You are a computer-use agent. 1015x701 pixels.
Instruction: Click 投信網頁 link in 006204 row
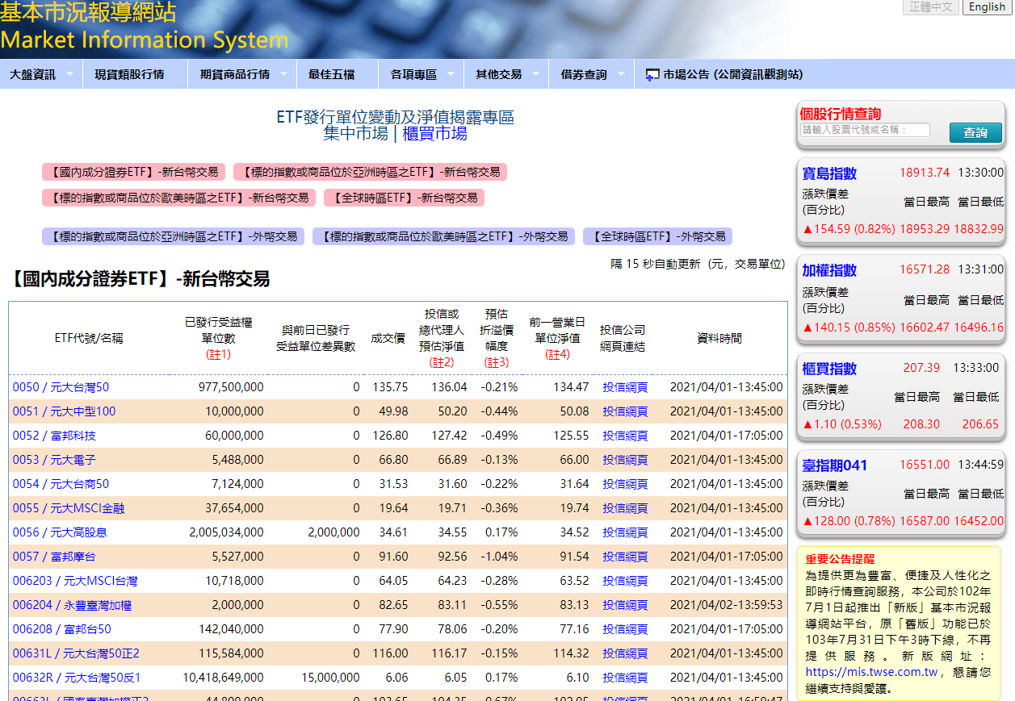pos(625,605)
